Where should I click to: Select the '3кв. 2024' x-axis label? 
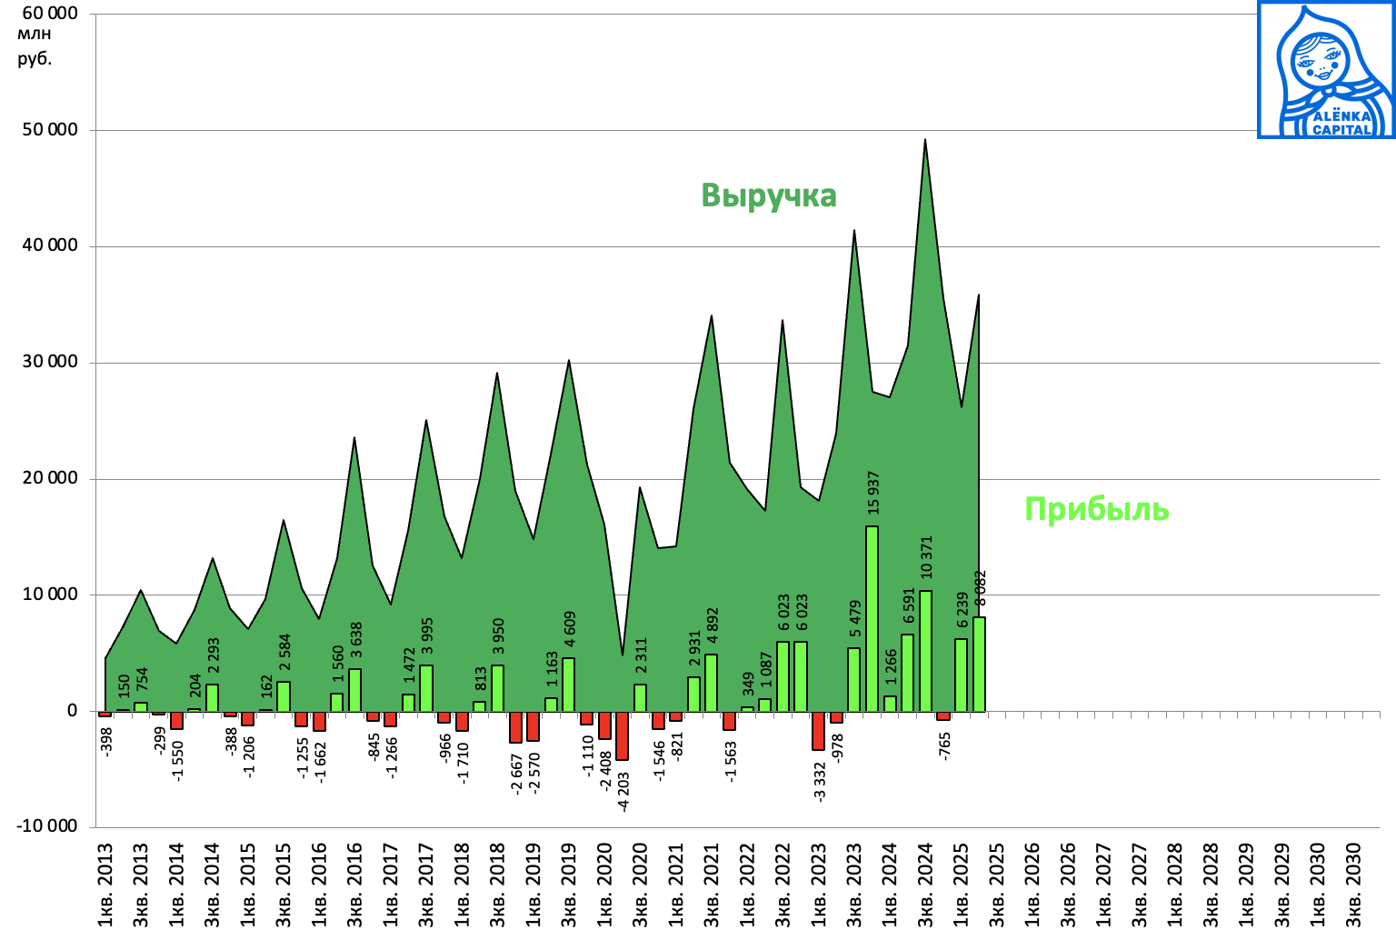tap(925, 885)
